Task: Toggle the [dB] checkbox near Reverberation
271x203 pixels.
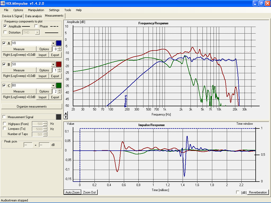Action: click(238, 192)
